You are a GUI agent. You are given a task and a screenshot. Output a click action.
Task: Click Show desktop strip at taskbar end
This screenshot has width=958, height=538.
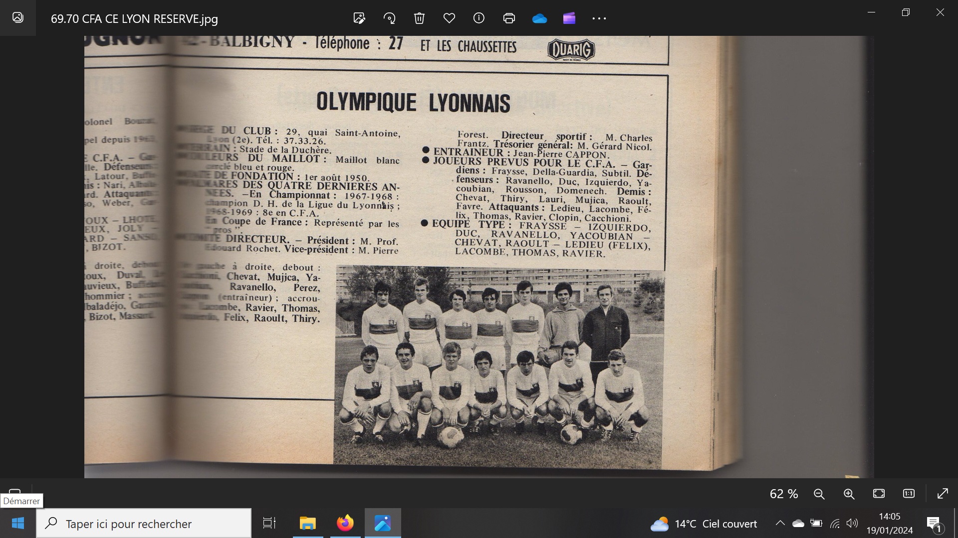[x=956, y=523]
